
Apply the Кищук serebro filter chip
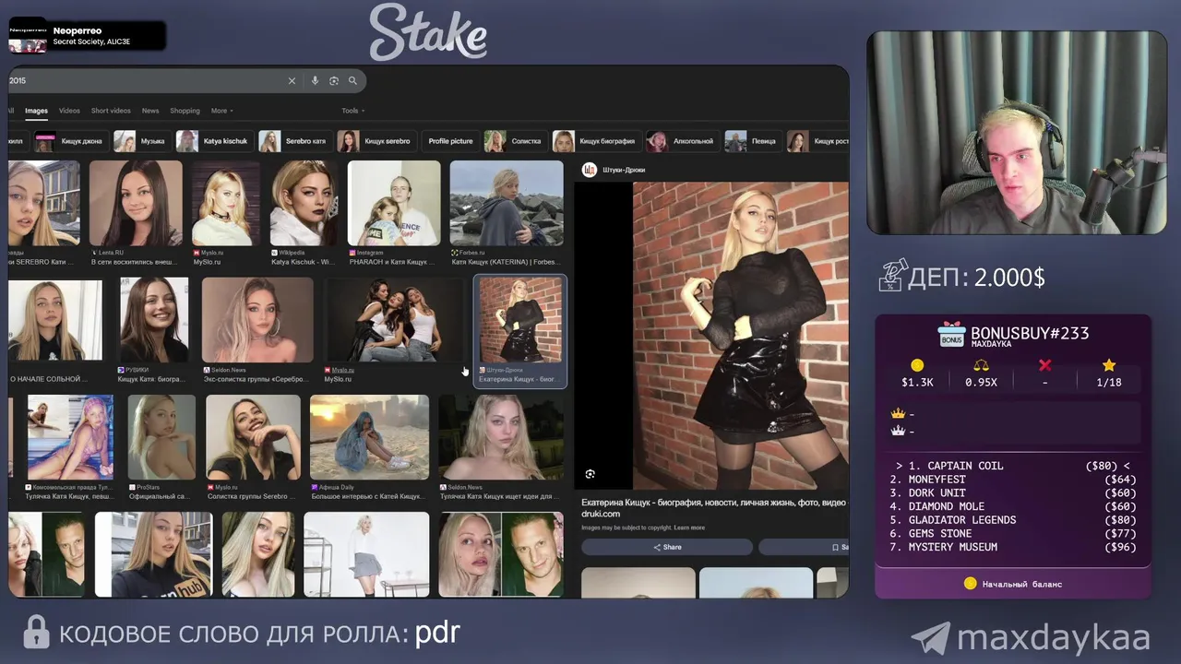[376, 141]
